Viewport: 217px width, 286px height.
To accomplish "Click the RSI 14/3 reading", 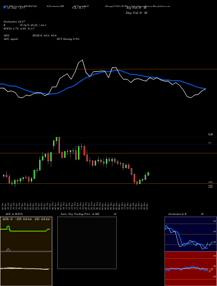I will 25,25.
